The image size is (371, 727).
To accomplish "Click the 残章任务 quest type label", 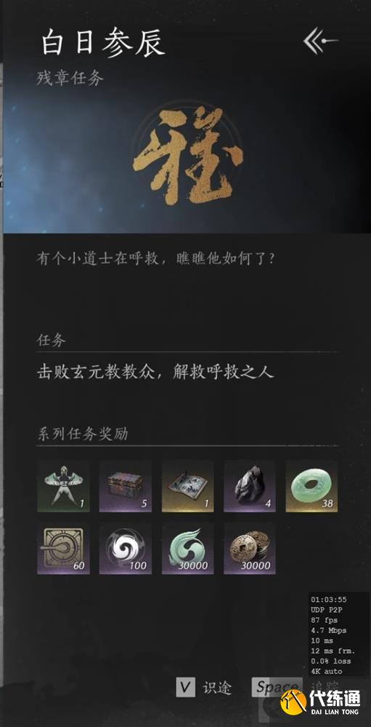I will click(70, 78).
